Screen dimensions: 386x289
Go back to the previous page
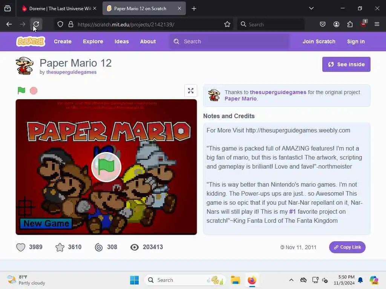click(x=9, y=24)
